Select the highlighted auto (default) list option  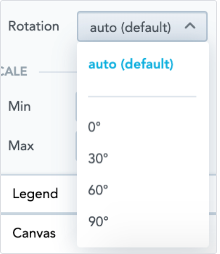point(131,64)
